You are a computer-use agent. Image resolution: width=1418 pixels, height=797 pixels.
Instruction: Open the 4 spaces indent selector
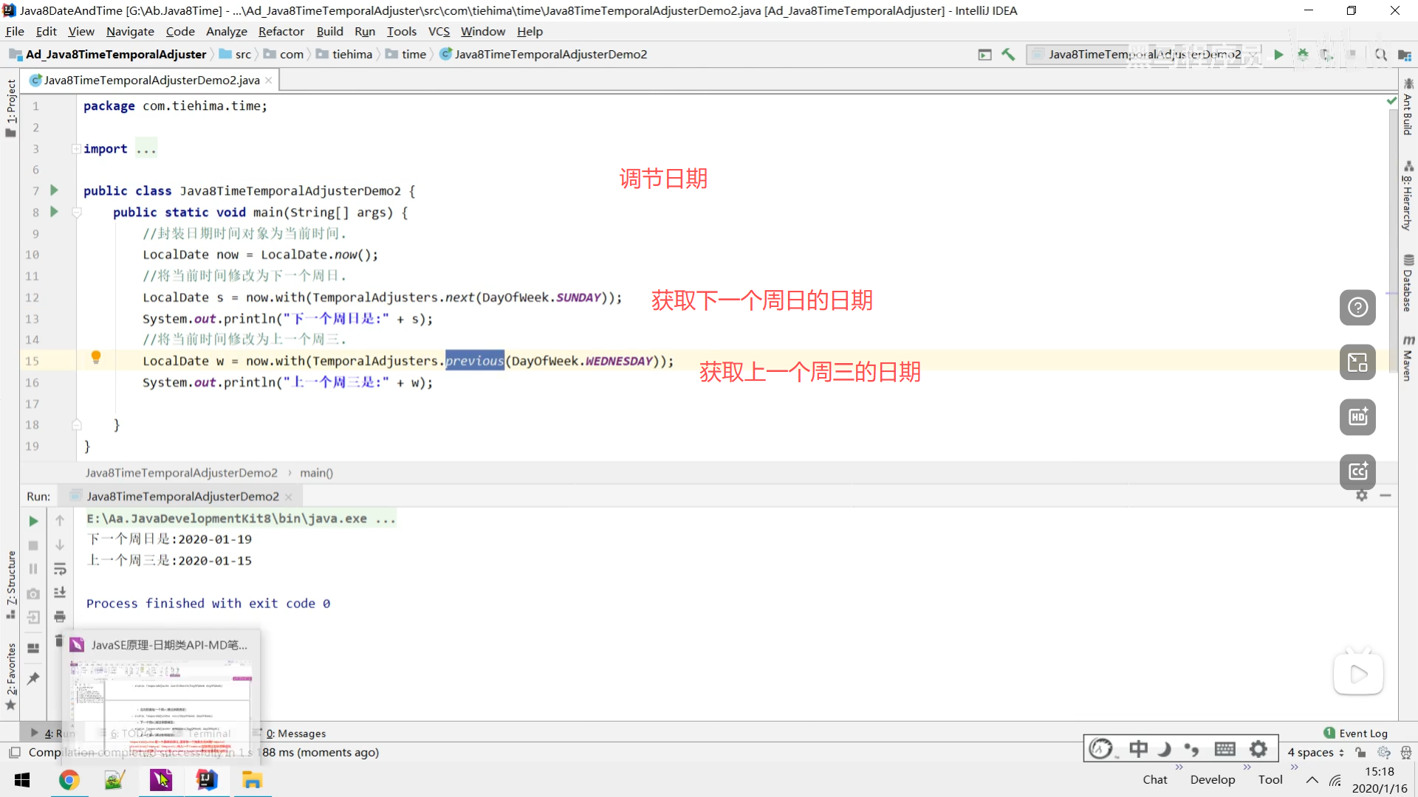(x=1315, y=752)
